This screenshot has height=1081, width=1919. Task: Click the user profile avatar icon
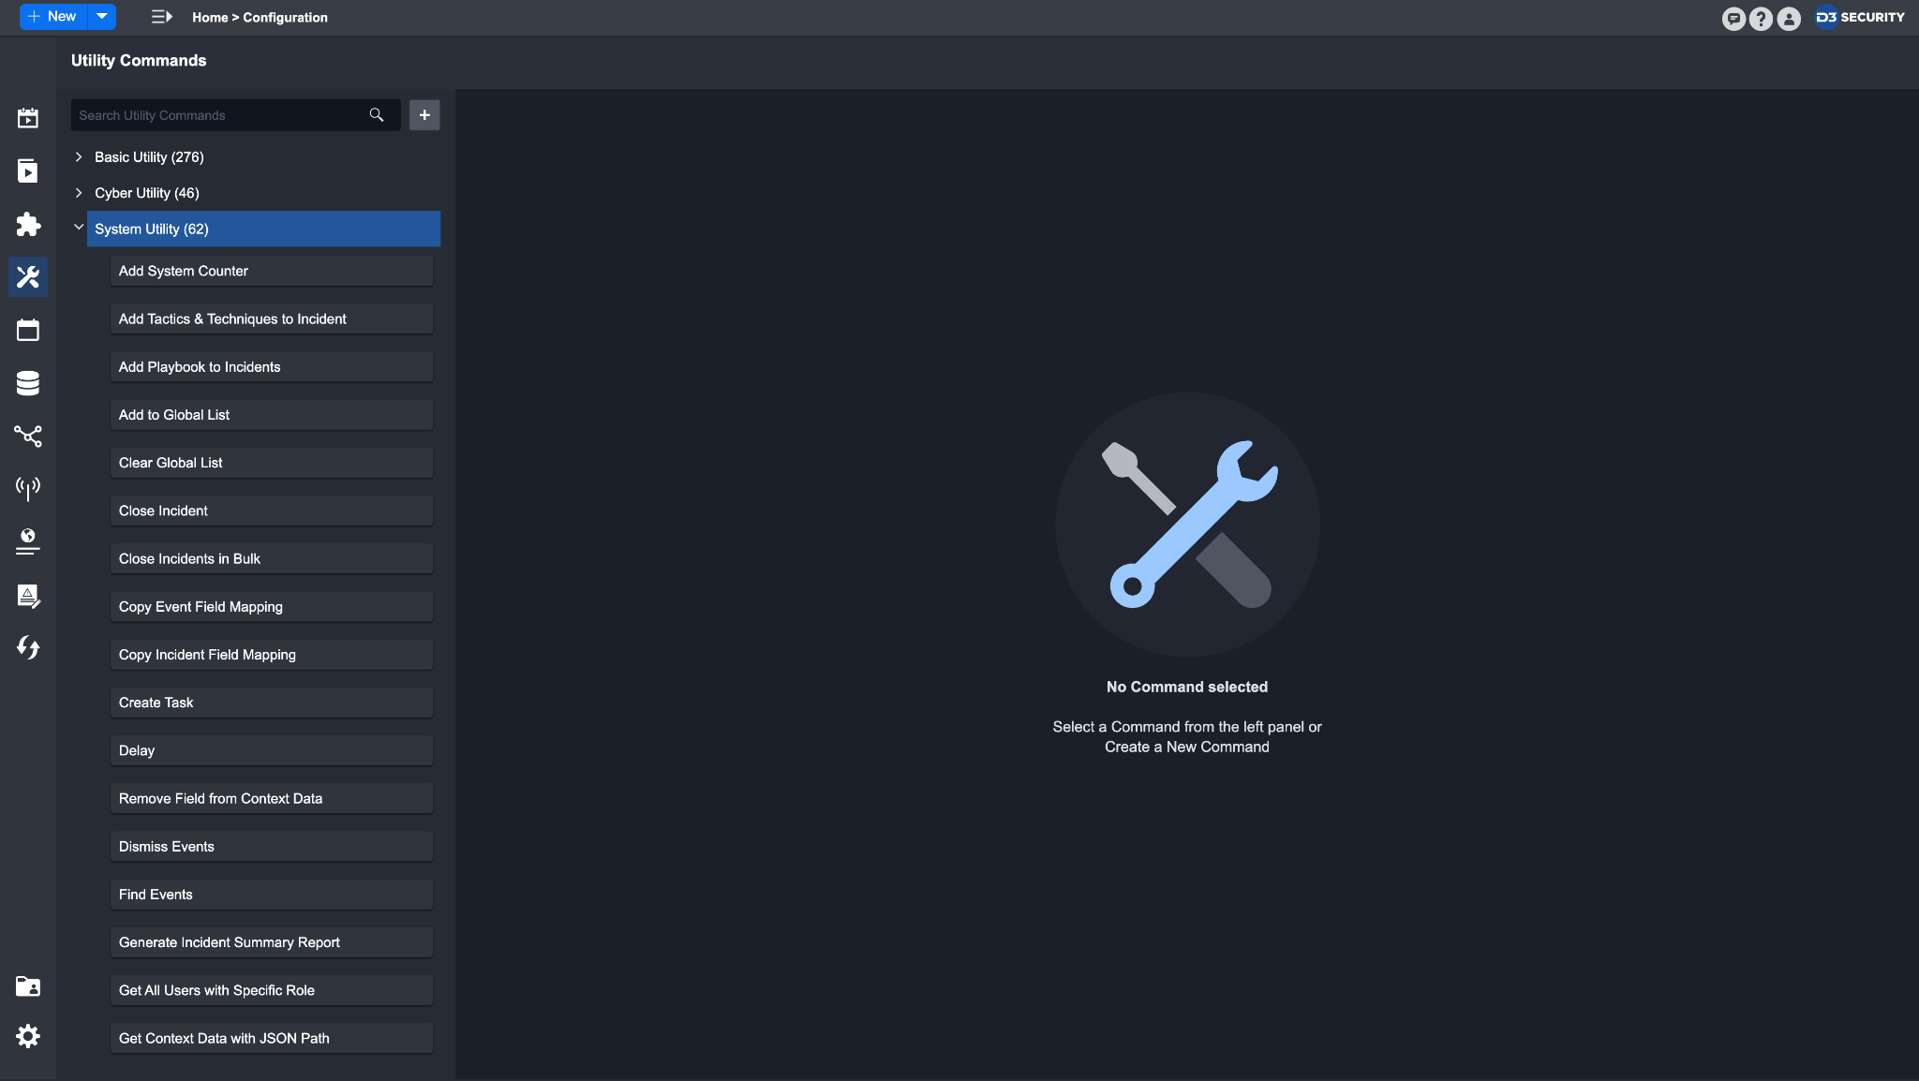tap(1789, 19)
